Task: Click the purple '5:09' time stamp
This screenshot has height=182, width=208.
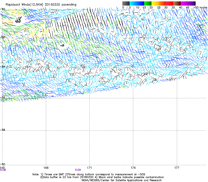Action: coord(78,170)
